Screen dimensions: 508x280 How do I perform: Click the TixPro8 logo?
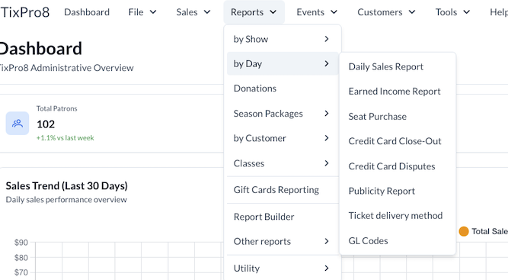pos(24,12)
